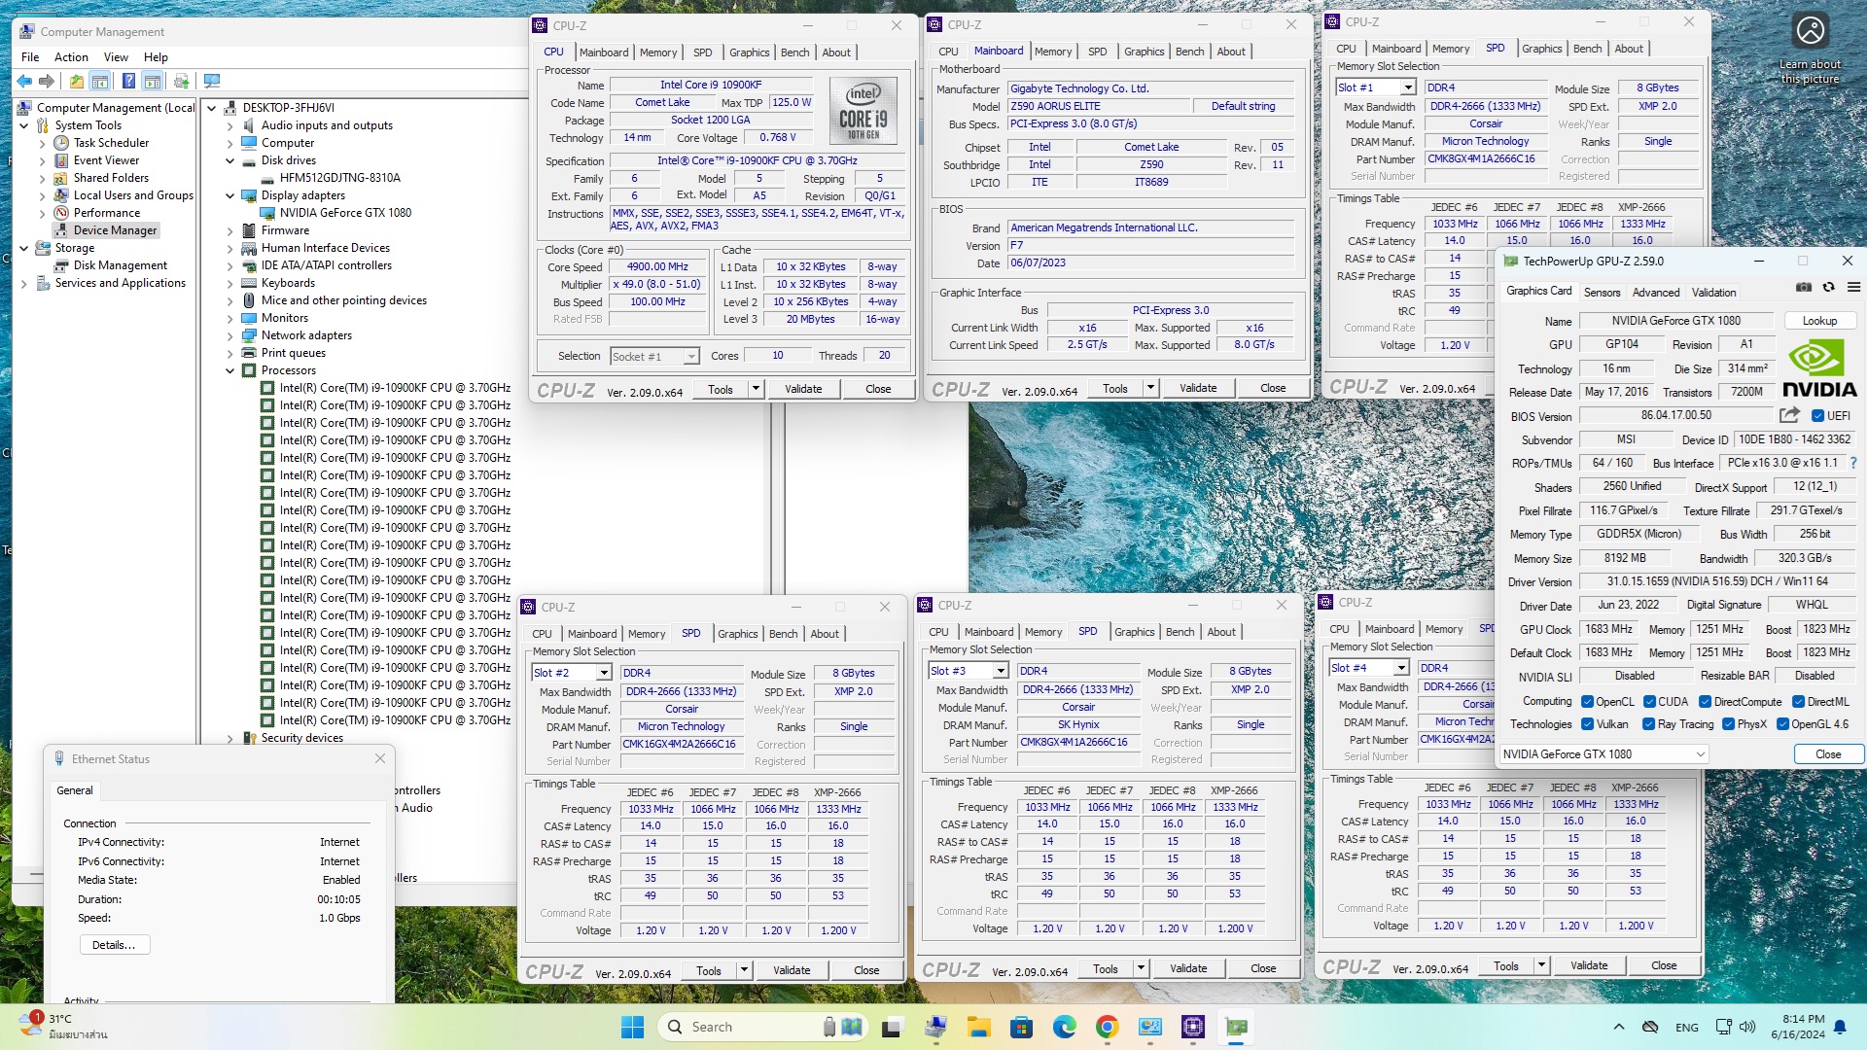1867x1050 pixels.
Task: Show hidden icons chevron in system tray
Action: point(1618,1027)
